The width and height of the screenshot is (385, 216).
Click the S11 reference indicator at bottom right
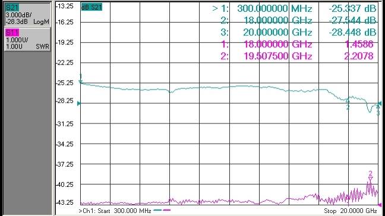(x=380, y=205)
